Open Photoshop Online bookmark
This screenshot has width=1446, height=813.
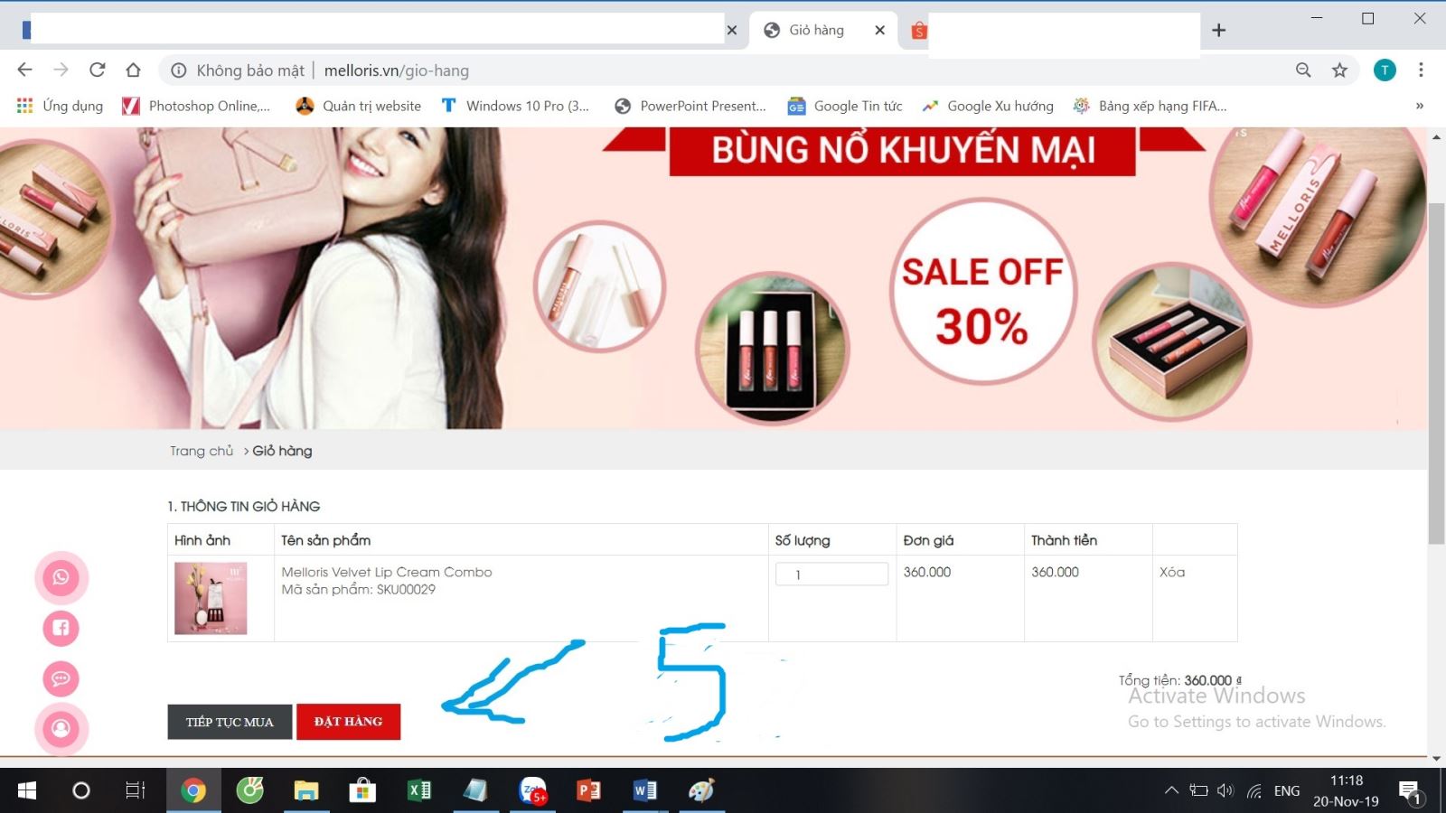[196, 106]
